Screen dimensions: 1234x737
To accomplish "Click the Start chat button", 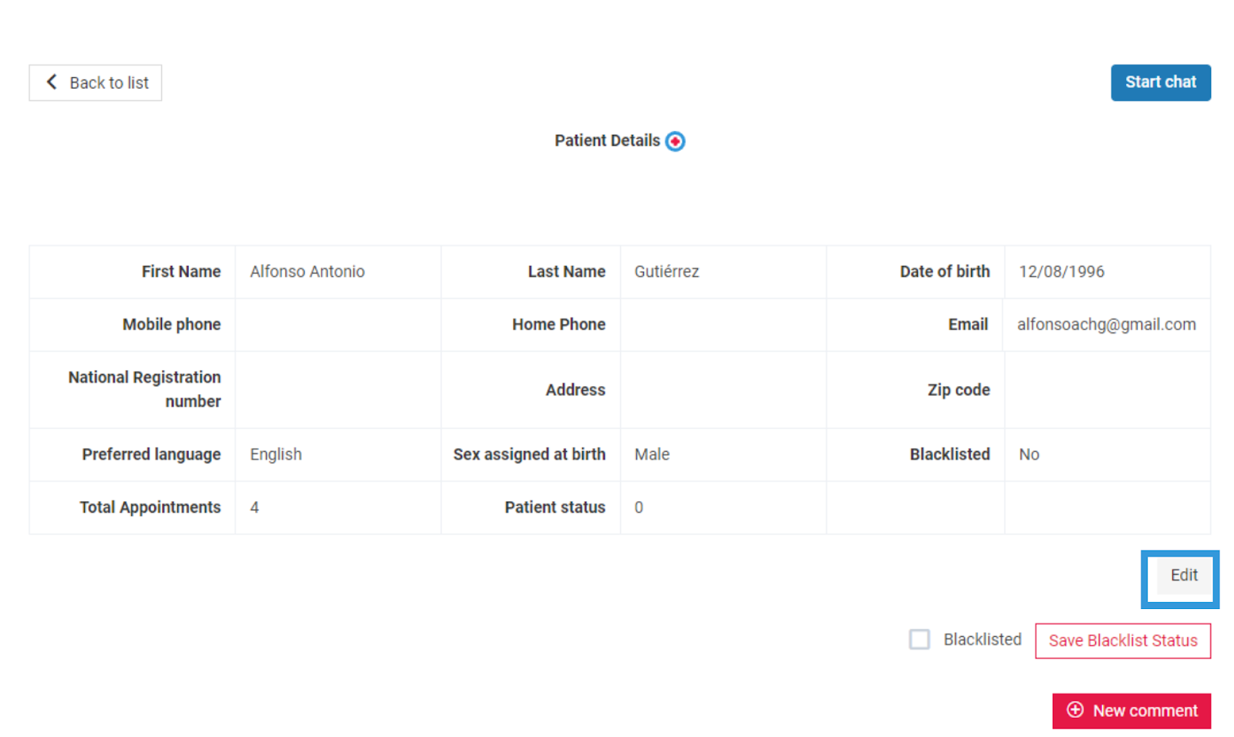I will (x=1161, y=82).
